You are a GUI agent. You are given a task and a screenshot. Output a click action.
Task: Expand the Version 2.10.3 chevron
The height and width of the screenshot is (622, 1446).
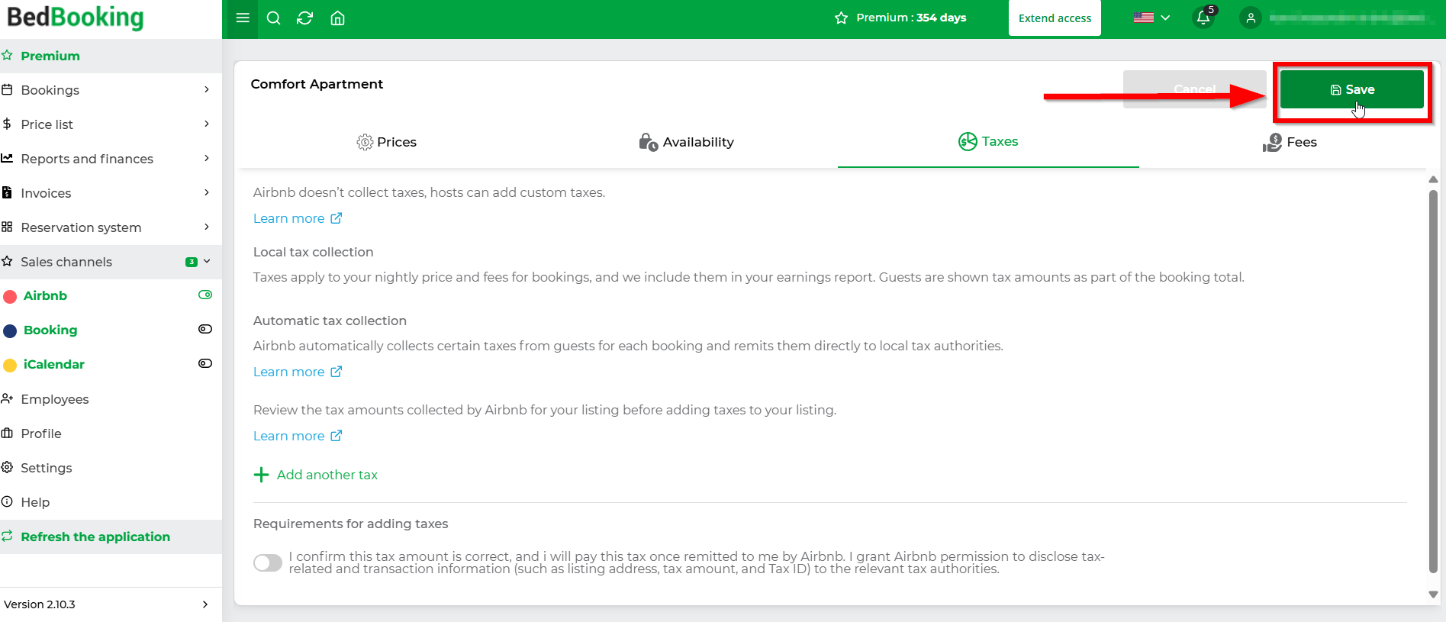pyautogui.click(x=205, y=604)
